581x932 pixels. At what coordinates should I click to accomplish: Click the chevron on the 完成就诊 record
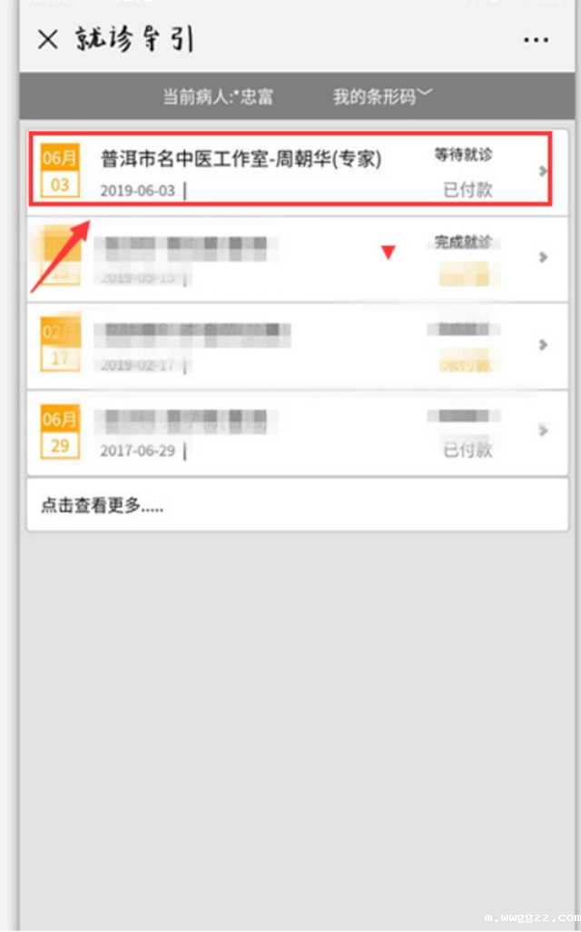pyautogui.click(x=542, y=257)
